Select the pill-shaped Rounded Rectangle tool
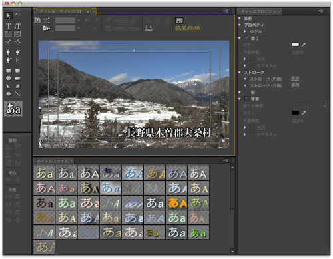This screenshot has height=259, width=333. [x=17, y=79]
